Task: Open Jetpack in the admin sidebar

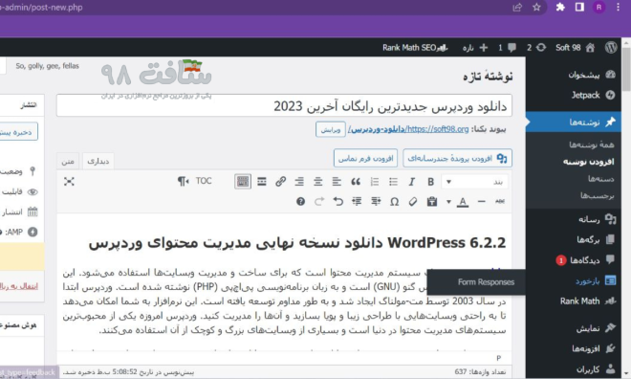Action: pyautogui.click(x=574, y=95)
